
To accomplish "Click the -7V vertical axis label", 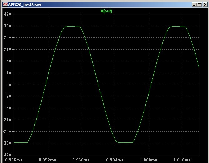I will (x=8, y=96).
